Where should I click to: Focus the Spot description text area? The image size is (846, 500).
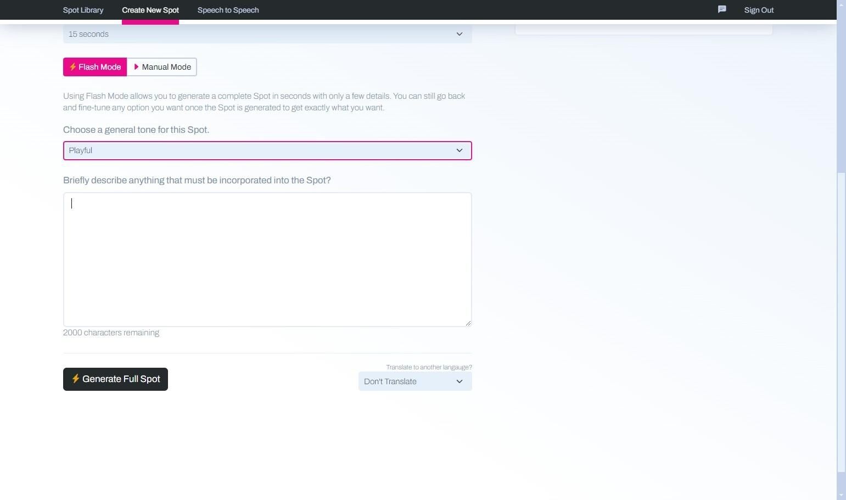(267, 259)
